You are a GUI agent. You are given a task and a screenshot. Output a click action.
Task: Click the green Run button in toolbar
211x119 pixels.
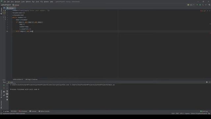(x=197, y=5)
